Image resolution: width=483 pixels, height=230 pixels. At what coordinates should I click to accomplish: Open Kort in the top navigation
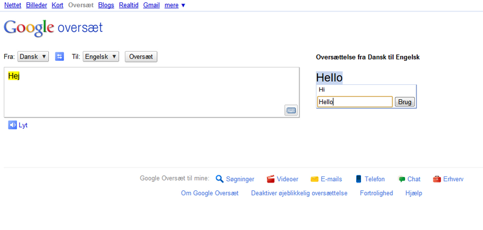[57, 5]
